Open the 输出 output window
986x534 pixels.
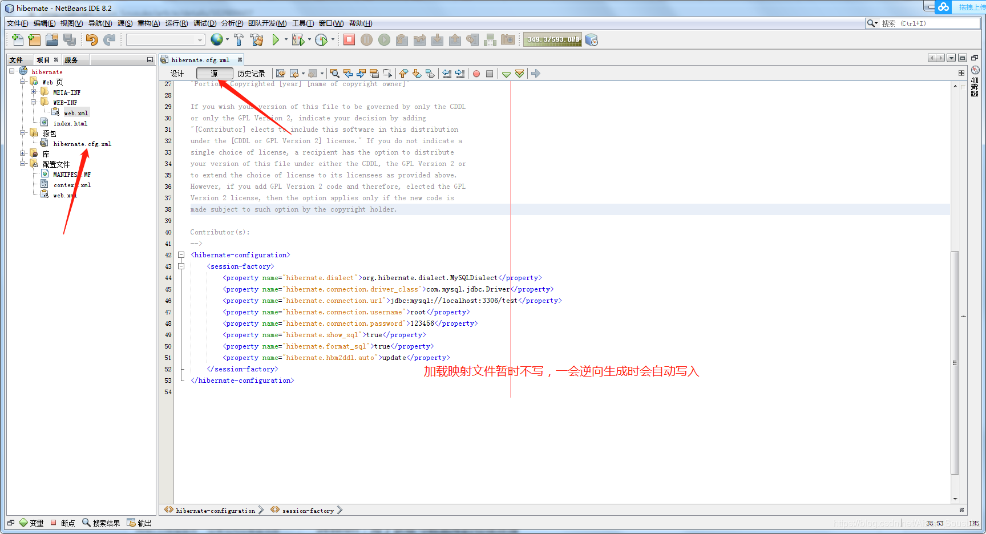(x=140, y=523)
